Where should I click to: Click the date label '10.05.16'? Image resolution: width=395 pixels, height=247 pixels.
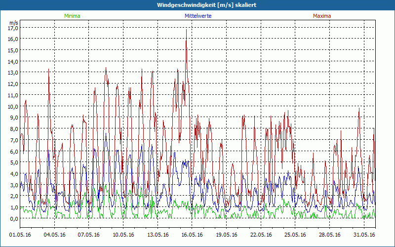point(123,235)
